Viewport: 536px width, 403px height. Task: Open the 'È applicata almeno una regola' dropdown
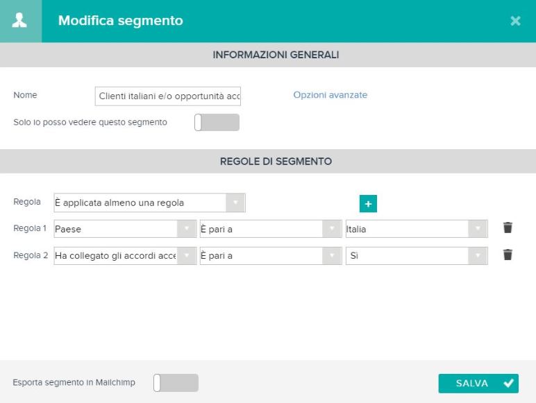pyautogui.click(x=149, y=203)
